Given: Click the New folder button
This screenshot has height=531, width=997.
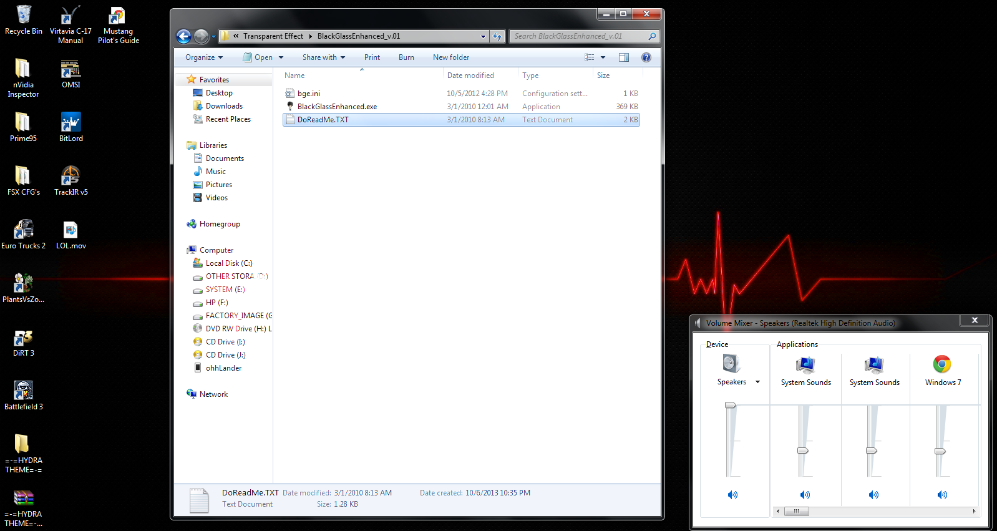Looking at the screenshot, I should point(451,57).
